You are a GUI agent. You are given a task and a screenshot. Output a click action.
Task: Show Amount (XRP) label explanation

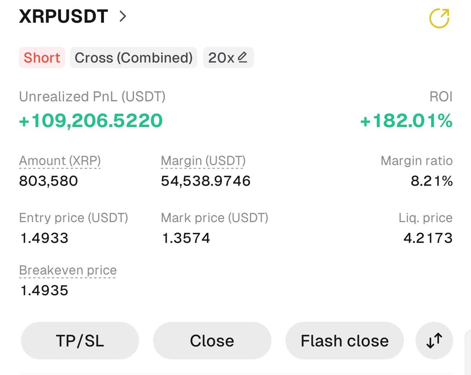point(60,161)
